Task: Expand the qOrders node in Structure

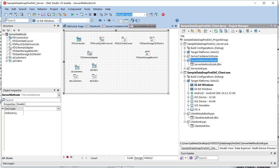Action: click(7, 61)
